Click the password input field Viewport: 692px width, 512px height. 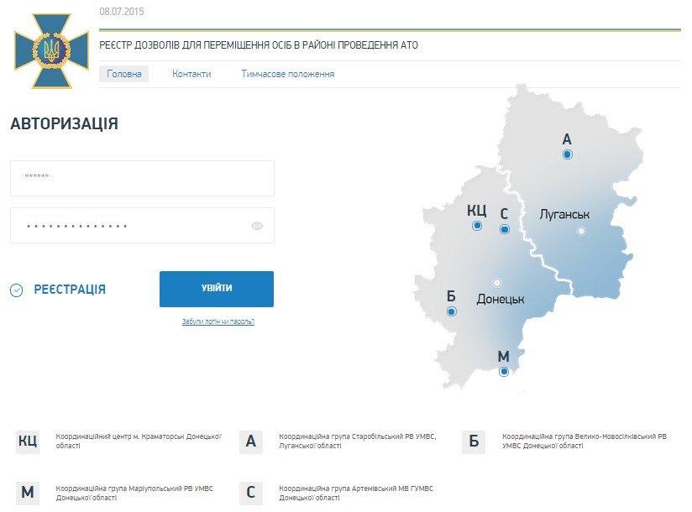[x=142, y=225]
